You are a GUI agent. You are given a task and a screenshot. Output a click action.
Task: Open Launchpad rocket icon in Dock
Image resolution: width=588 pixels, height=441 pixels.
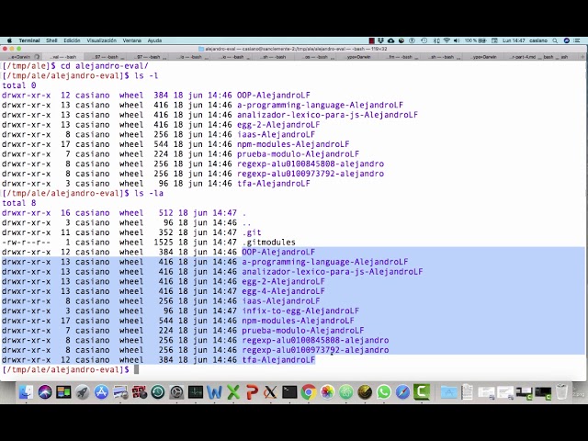(83, 392)
